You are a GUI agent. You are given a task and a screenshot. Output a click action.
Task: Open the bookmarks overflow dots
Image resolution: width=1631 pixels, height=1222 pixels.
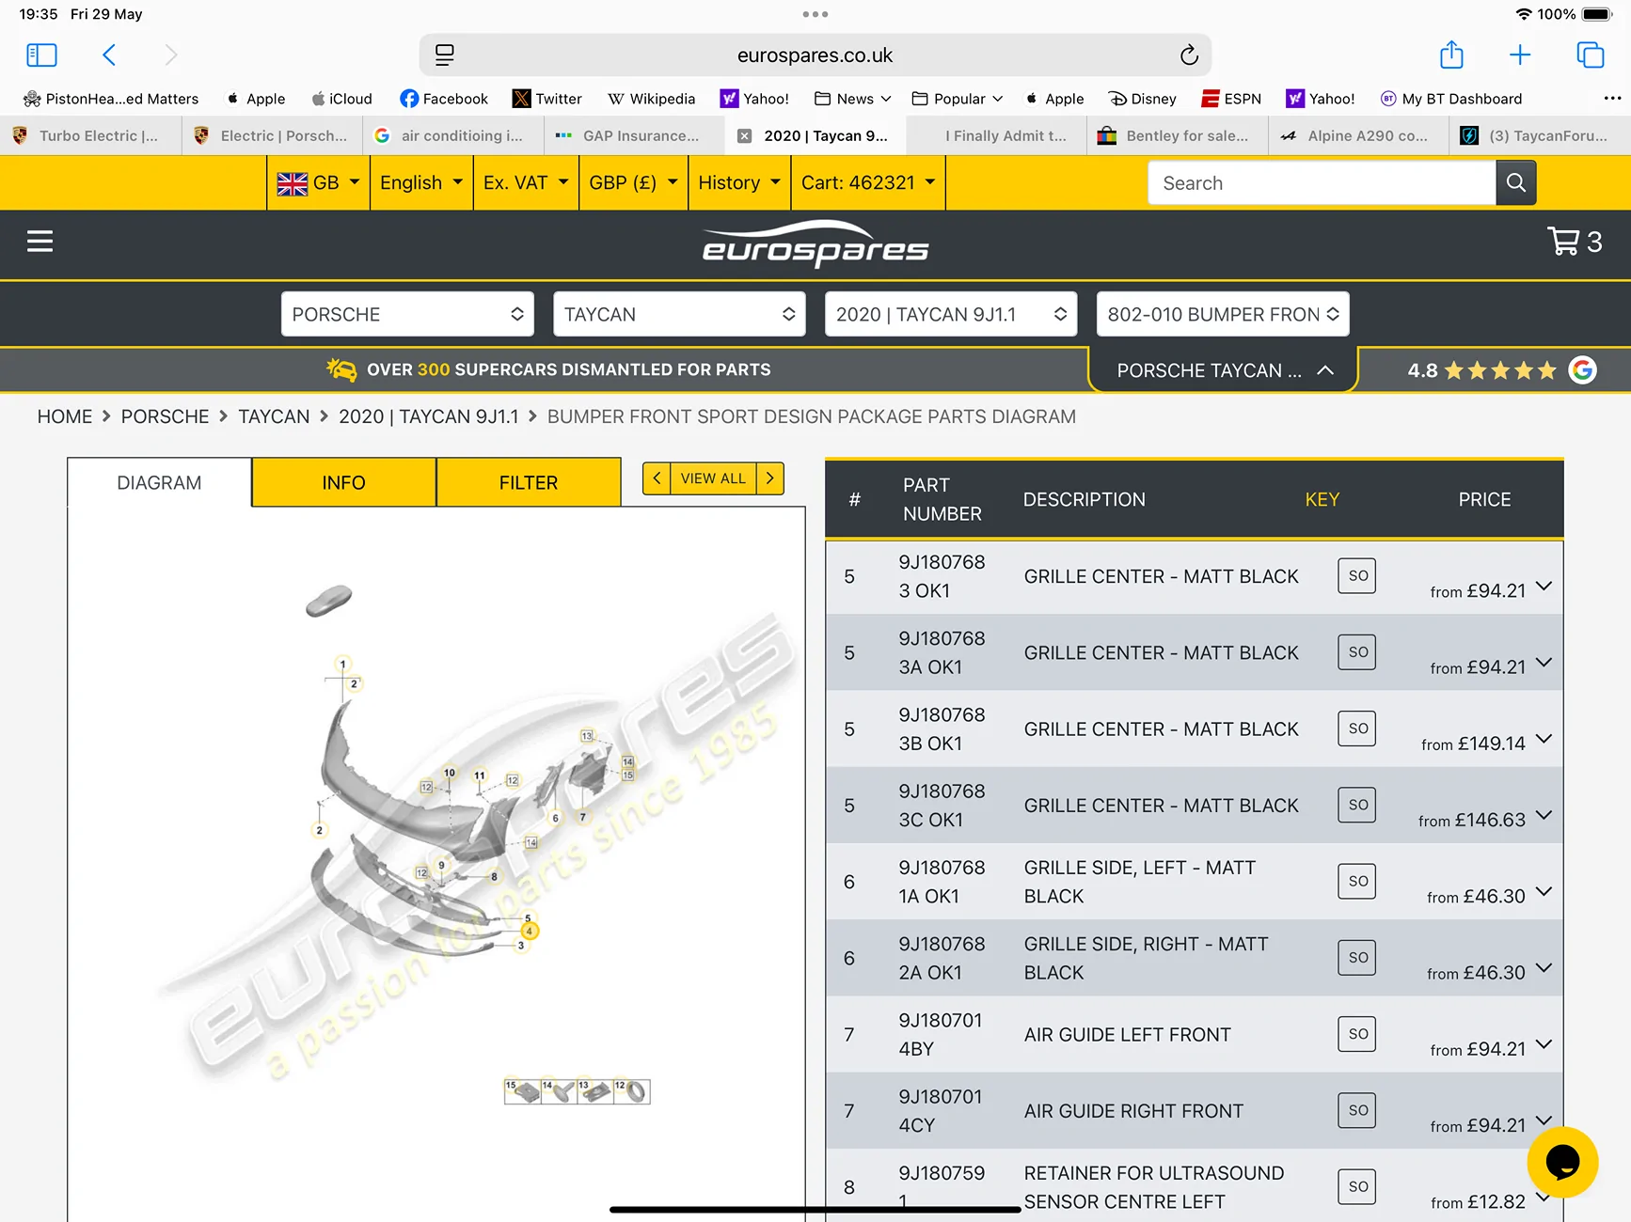(1612, 99)
